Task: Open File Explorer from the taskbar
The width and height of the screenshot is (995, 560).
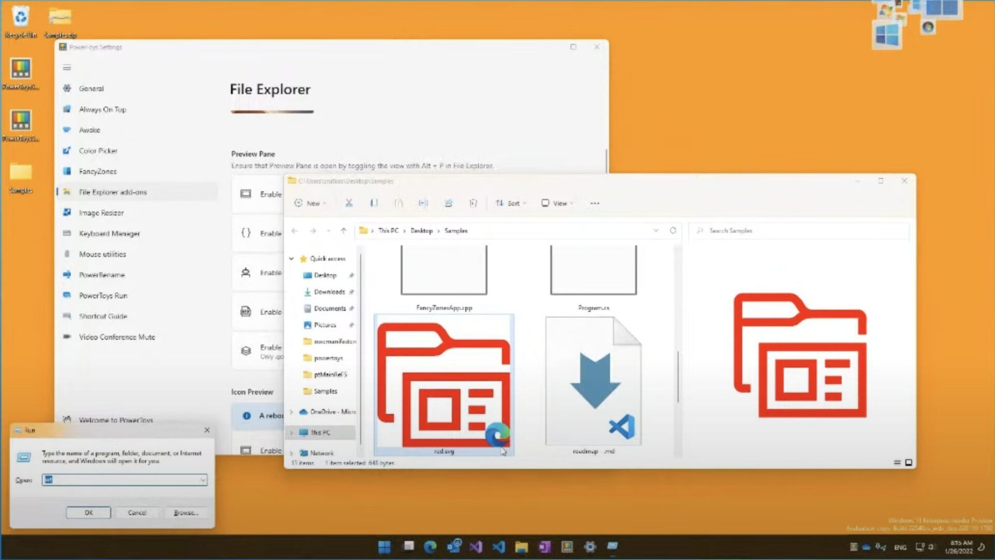Action: (x=521, y=547)
